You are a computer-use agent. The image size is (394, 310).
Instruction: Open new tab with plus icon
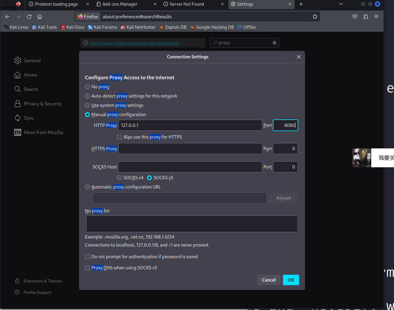click(301, 4)
